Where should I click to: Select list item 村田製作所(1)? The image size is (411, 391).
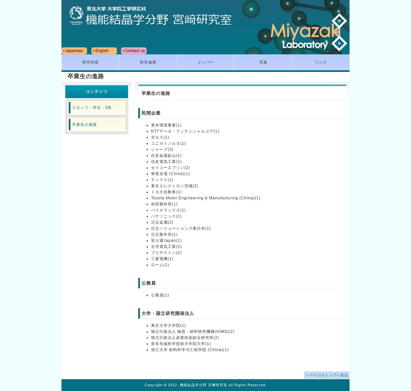[164, 204]
